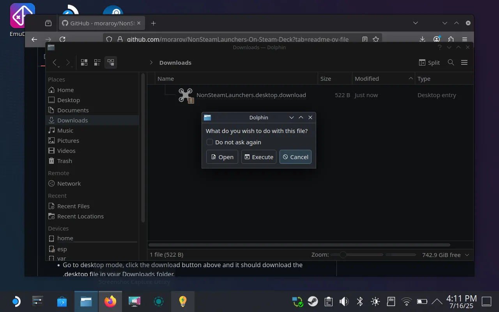
Task: Select the tree view mode in Dolphin
Action: (111, 62)
